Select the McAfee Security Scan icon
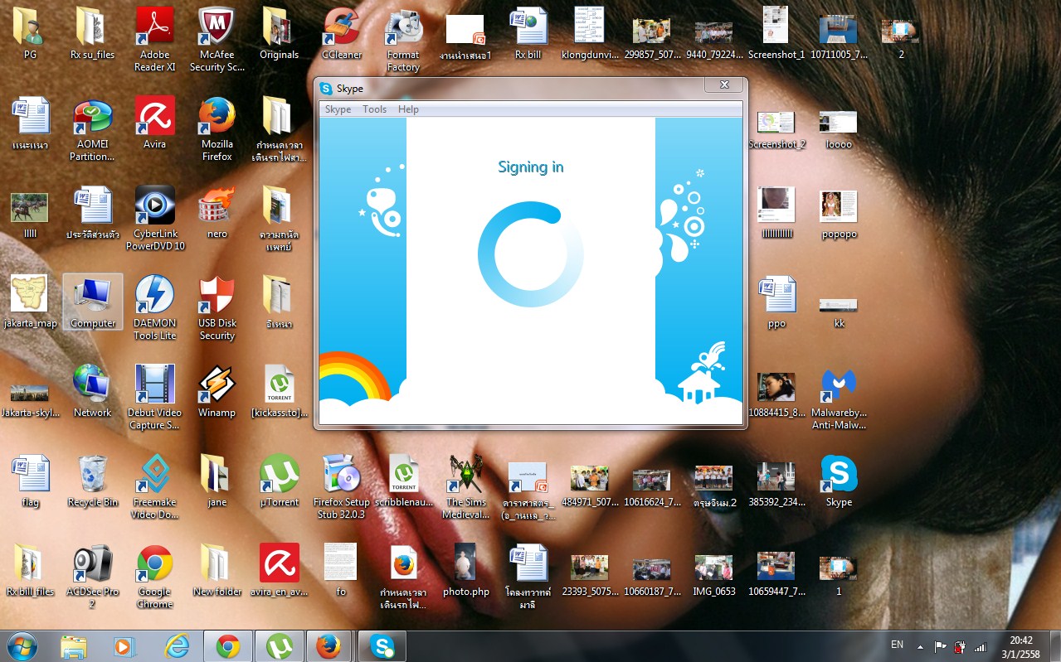 click(x=217, y=39)
